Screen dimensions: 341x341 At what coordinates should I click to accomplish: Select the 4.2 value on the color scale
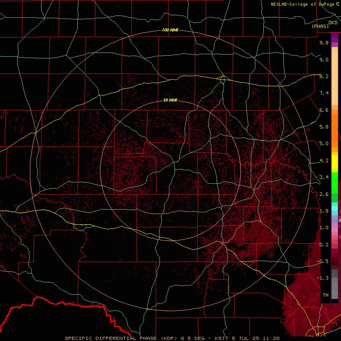(x=324, y=161)
